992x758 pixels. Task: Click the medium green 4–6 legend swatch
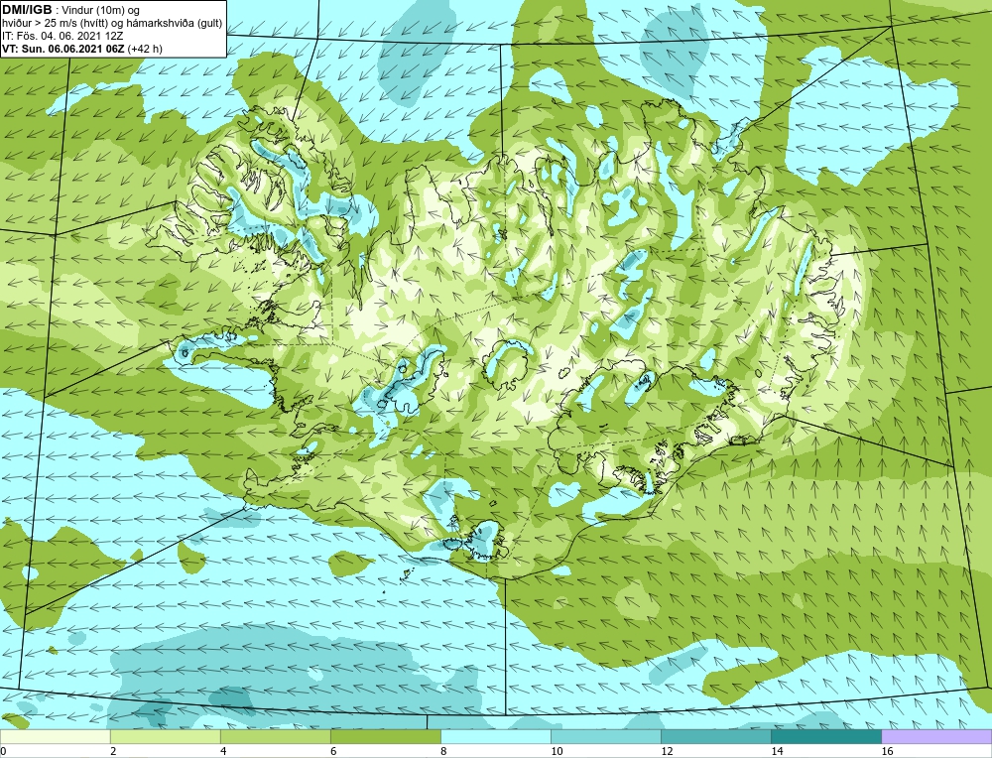(x=275, y=737)
